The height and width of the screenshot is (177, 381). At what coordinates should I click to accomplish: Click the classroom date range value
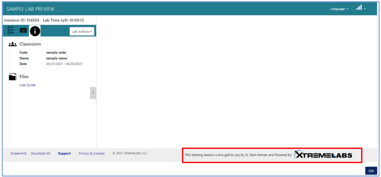(64, 64)
